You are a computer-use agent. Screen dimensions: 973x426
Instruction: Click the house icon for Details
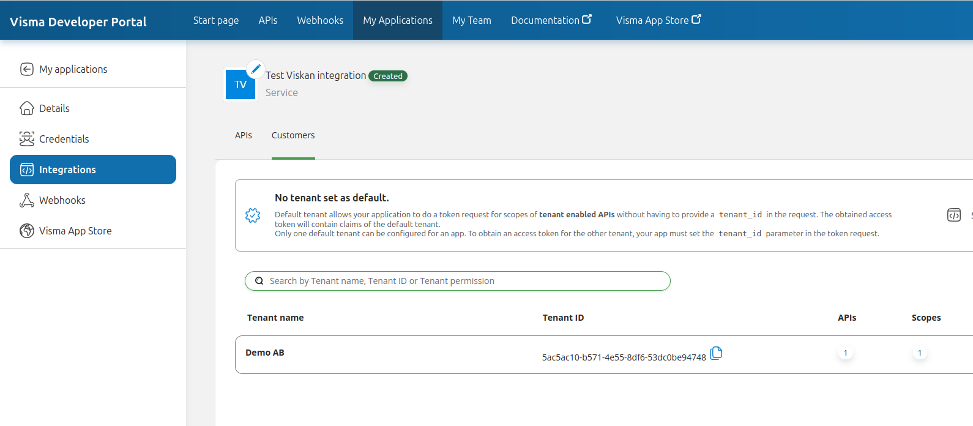[27, 108]
